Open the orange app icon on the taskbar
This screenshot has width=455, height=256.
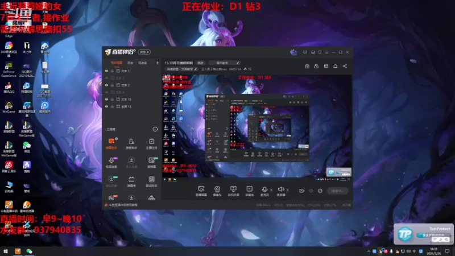tap(18, 251)
